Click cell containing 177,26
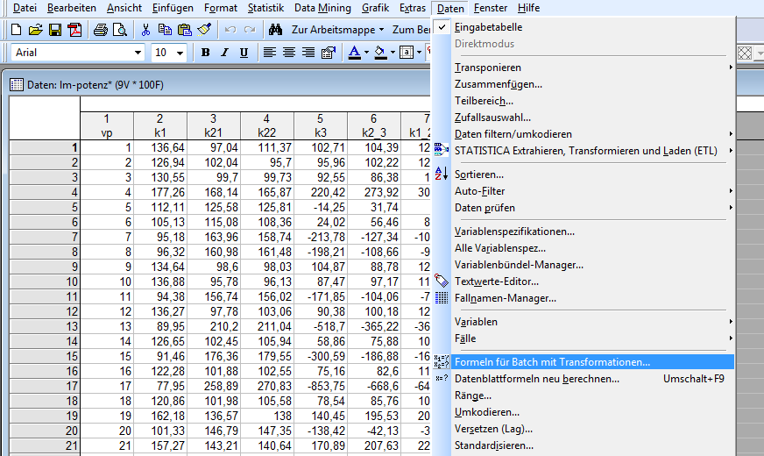Viewport: 764px width, 456px height. point(160,193)
